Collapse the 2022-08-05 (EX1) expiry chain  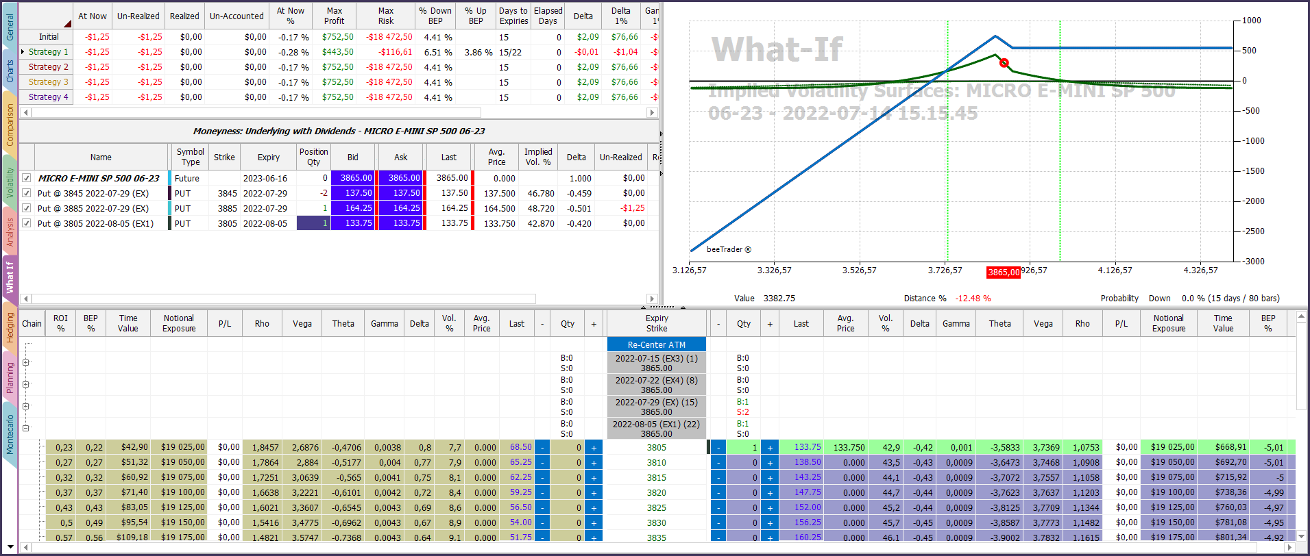pyautogui.click(x=26, y=429)
